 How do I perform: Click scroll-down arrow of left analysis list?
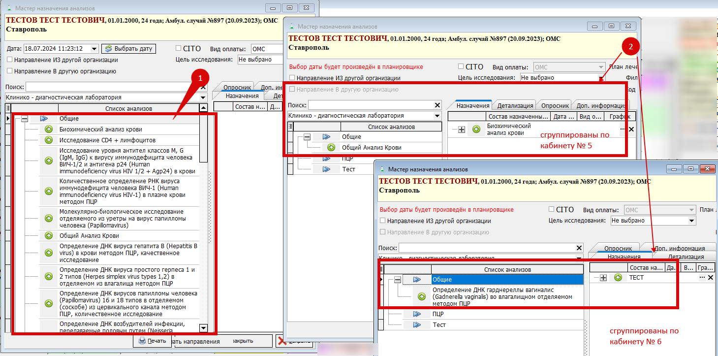pyautogui.click(x=203, y=328)
